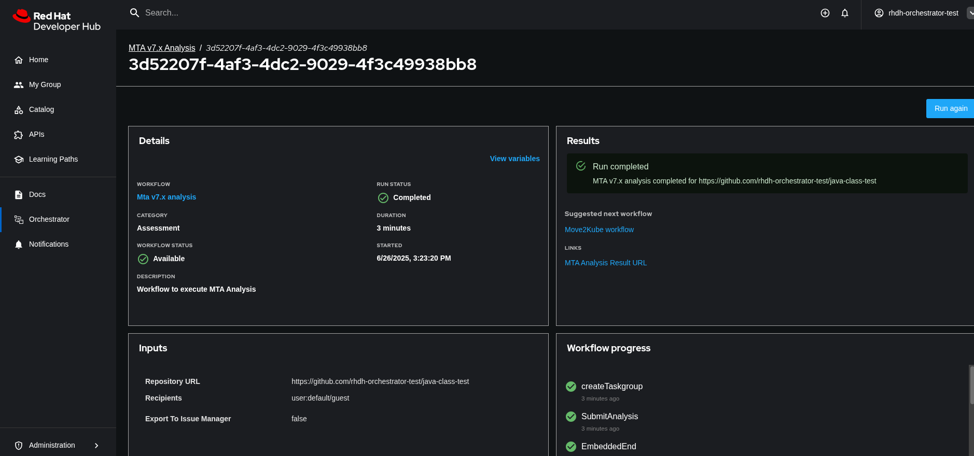Follow the Move2Kube workflow link

point(599,230)
